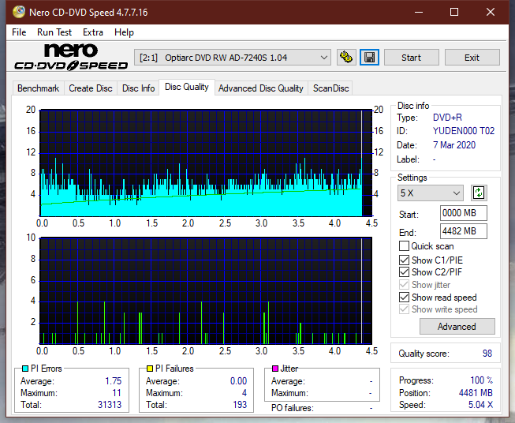Toggle the Show C1/PIE checkbox
515x423 pixels.
tap(404, 260)
